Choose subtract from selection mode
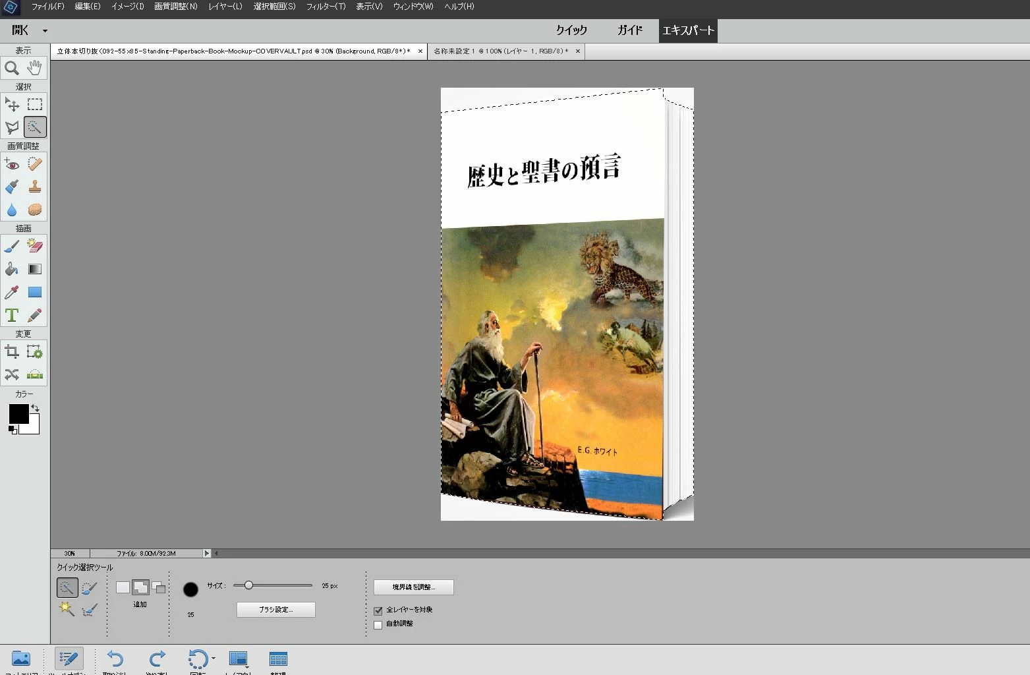The width and height of the screenshot is (1030, 675). (x=159, y=587)
